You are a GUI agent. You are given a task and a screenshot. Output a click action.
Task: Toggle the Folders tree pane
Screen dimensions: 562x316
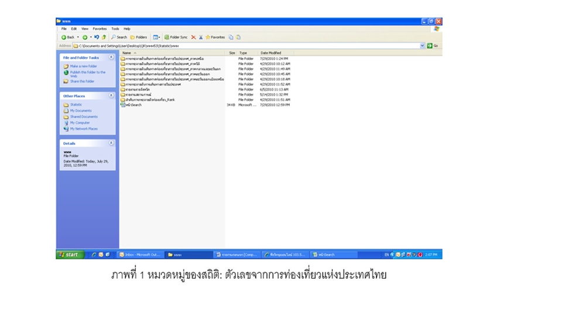[x=139, y=37]
